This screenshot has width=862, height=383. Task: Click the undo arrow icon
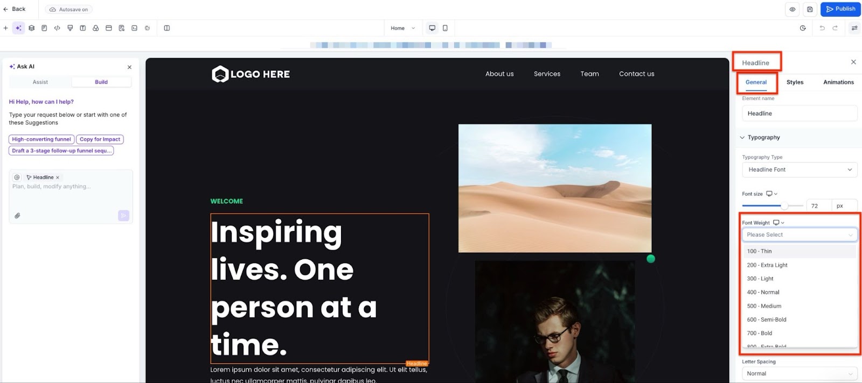pyautogui.click(x=822, y=28)
